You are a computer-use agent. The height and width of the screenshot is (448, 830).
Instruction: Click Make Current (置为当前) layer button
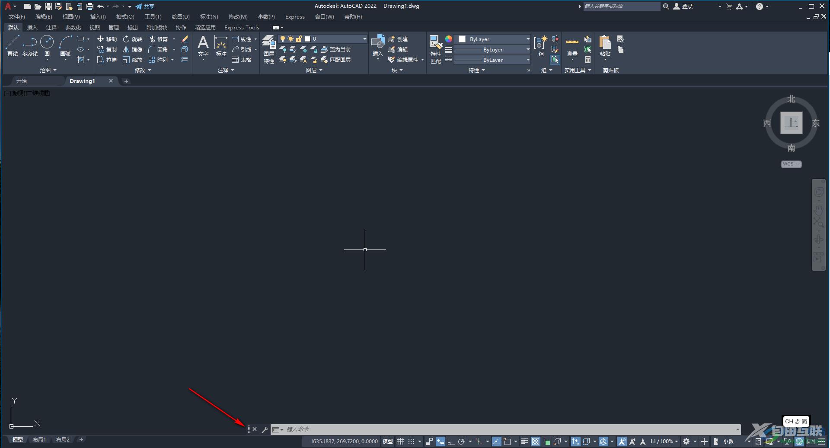pyautogui.click(x=336, y=49)
